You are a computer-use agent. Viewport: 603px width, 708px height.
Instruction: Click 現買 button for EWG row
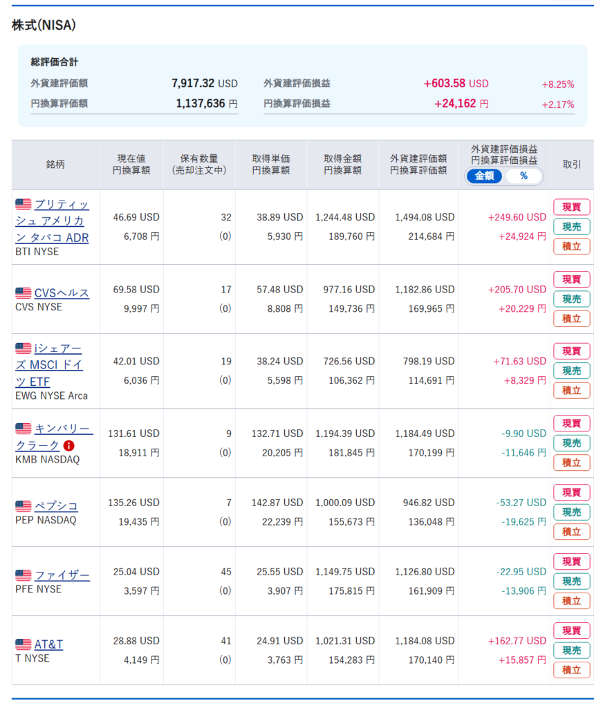(572, 351)
